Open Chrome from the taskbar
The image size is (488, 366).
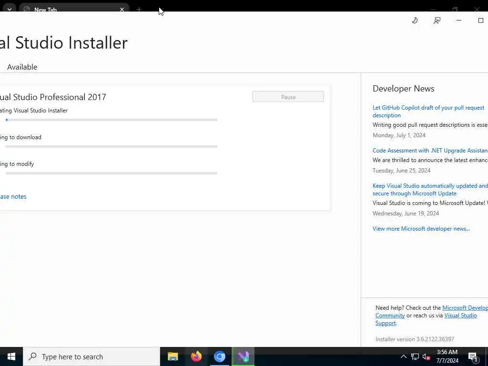pos(219,356)
